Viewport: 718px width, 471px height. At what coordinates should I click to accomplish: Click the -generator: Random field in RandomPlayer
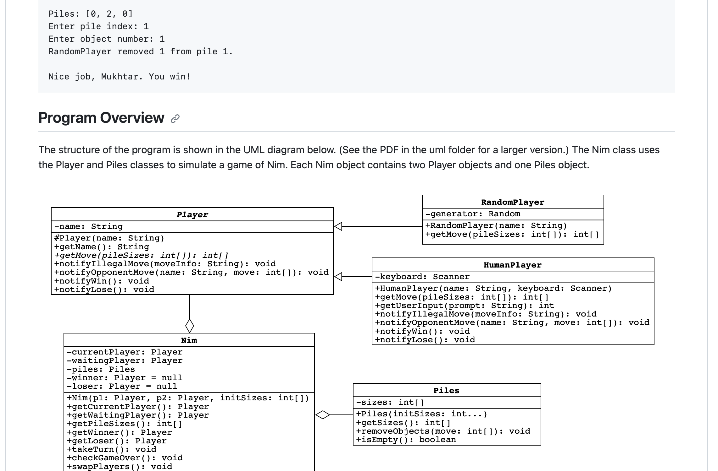pos(473,214)
